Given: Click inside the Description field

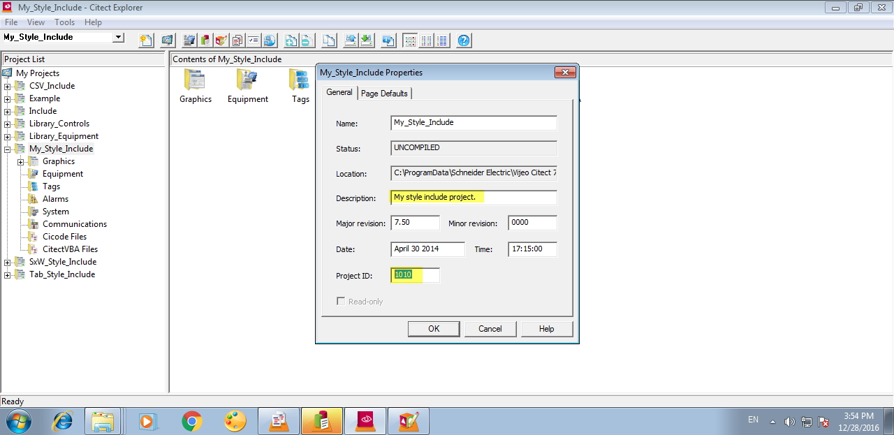Looking at the screenshot, I should (x=474, y=198).
